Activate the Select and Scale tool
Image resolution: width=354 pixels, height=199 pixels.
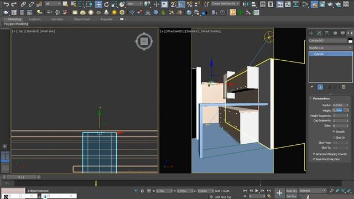click(x=114, y=4)
